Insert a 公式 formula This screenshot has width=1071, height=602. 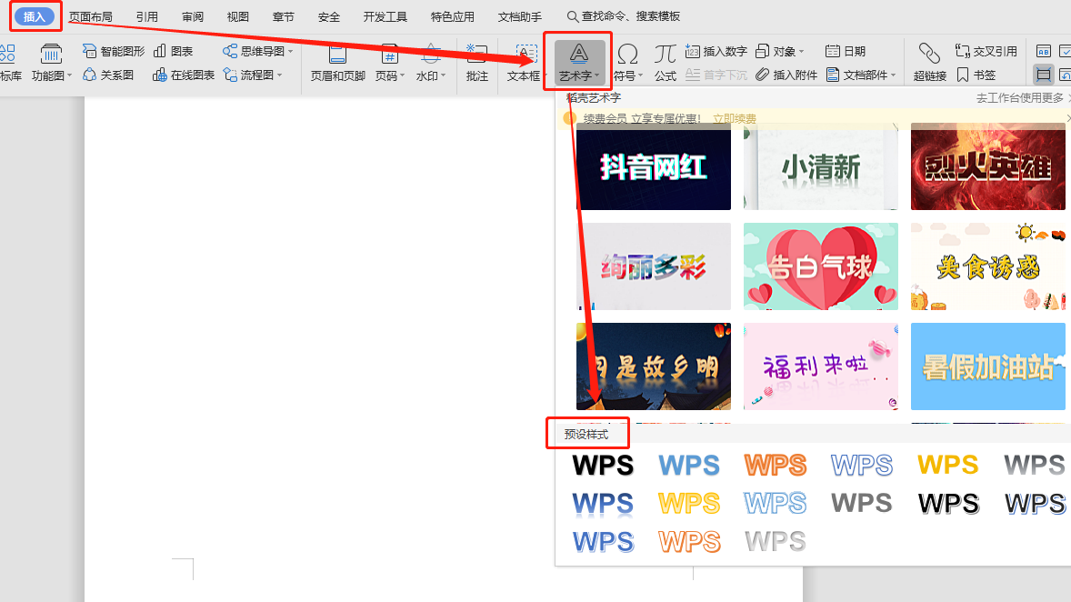[x=666, y=62]
